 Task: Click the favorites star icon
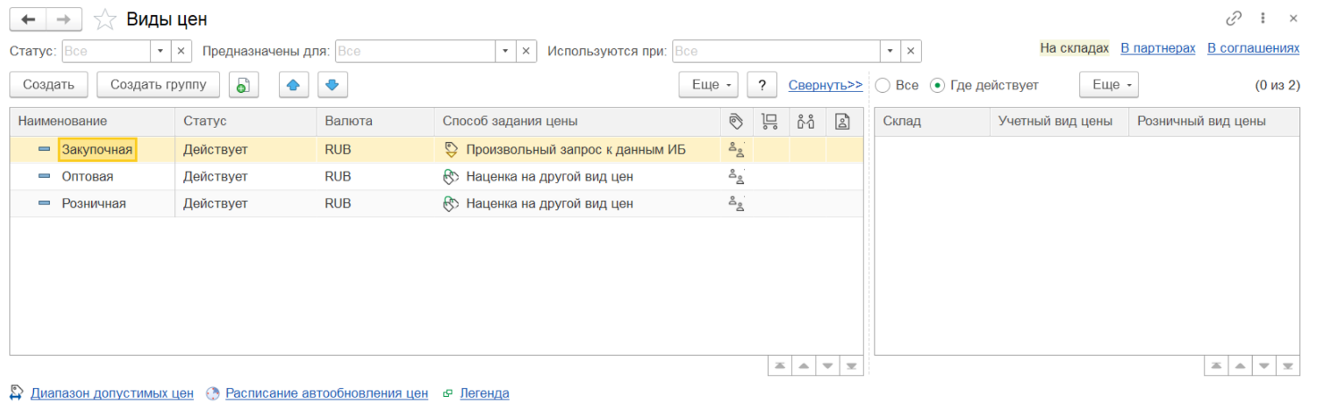pyautogui.click(x=106, y=19)
